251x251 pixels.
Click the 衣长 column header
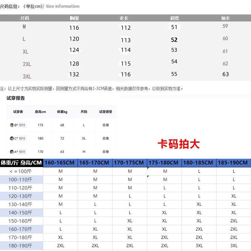(124, 18)
